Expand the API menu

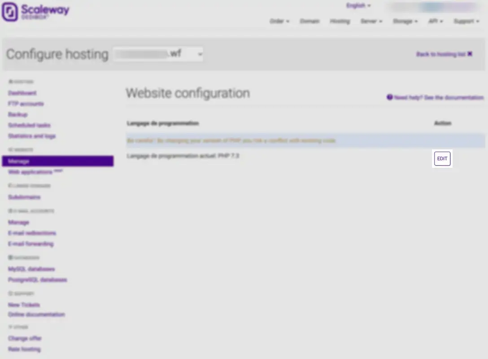pos(435,21)
